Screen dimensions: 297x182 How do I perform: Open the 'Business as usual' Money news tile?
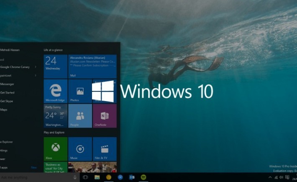pyautogui.click(x=56, y=167)
